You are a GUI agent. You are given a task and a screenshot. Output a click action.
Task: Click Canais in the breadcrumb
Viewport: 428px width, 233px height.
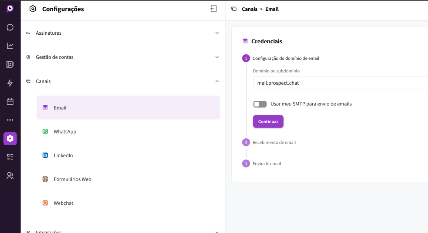pos(249,9)
